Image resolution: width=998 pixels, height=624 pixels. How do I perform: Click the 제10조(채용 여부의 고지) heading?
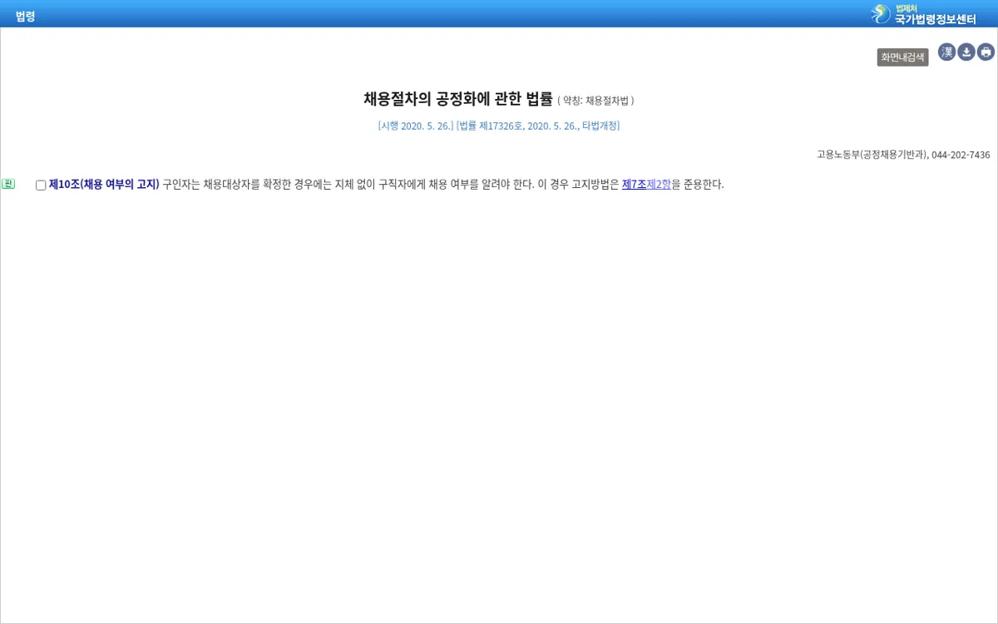pyautogui.click(x=104, y=185)
